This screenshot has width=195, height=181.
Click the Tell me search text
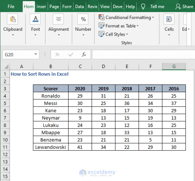coord(157,6)
